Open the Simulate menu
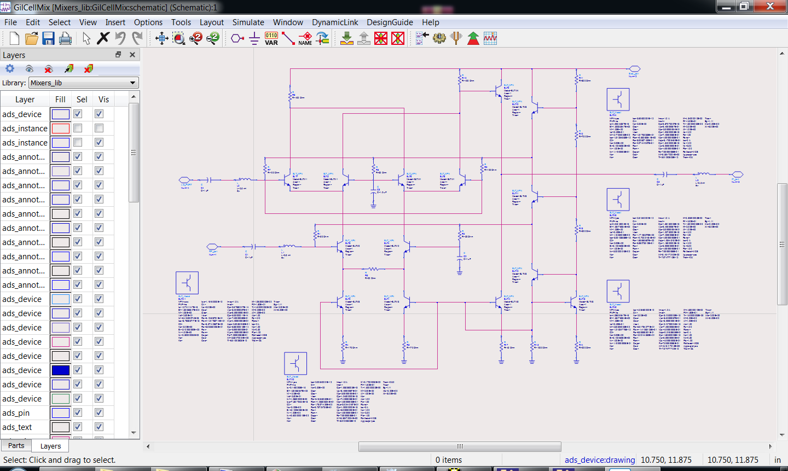This screenshot has width=788, height=471. pyautogui.click(x=248, y=22)
